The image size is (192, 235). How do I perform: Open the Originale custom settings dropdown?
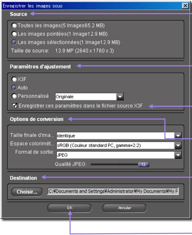click(90, 97)
